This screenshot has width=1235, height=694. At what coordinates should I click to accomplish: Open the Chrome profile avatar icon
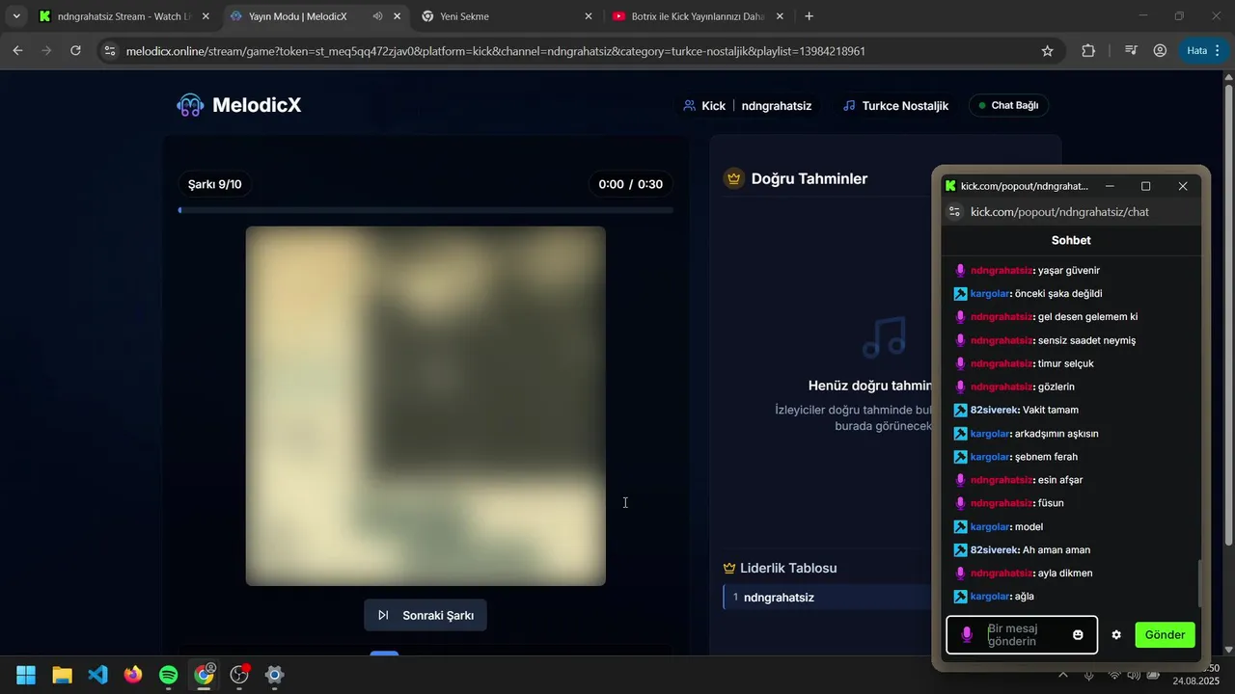click(1160, 51)
